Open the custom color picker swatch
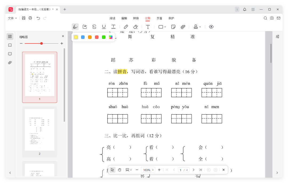The width and height of the screenshot is (288, 183). (x=111, y=37)
